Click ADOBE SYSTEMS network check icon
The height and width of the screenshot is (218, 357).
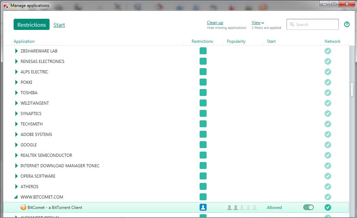[328, 134]
